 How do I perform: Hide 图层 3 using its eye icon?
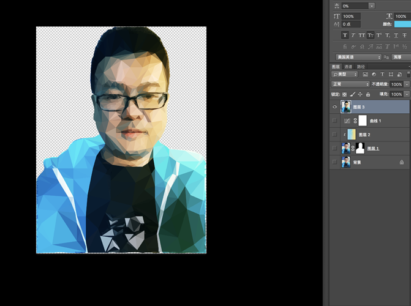334,107
